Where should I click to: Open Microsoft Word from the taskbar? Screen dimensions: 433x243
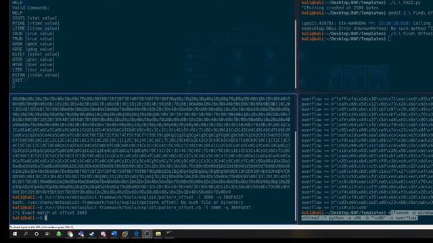coord(114,234)
